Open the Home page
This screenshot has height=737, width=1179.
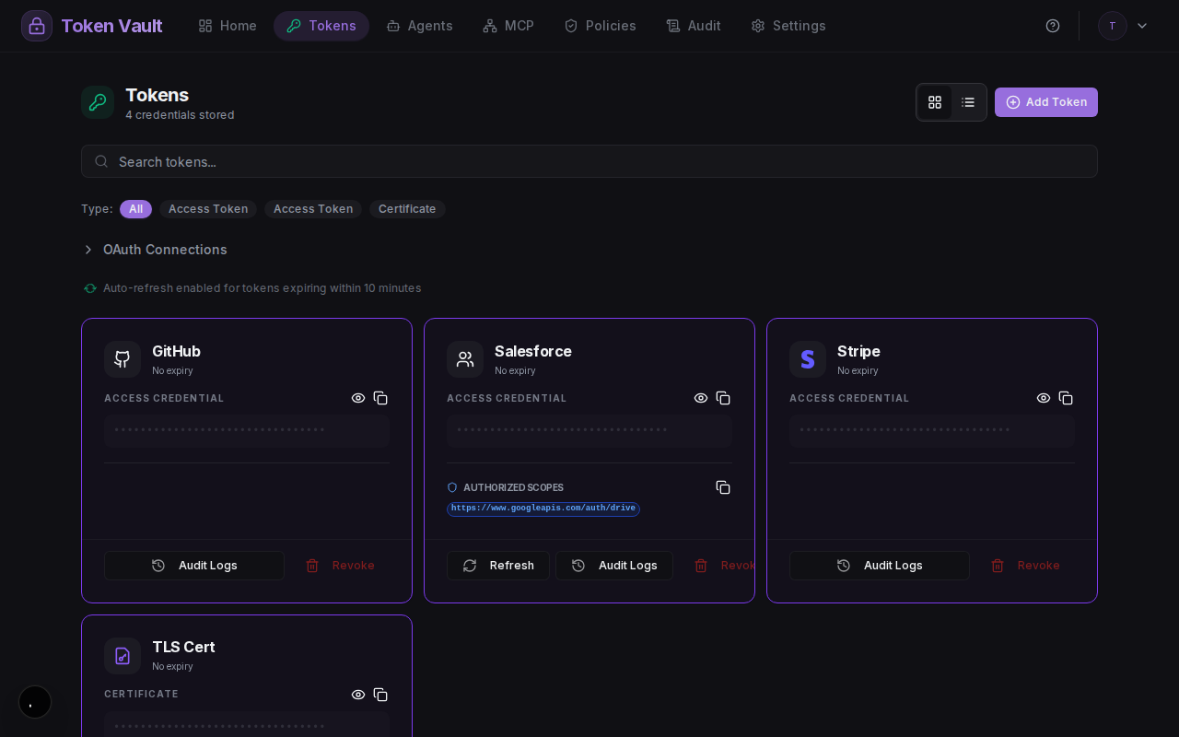tap(228, 26)
